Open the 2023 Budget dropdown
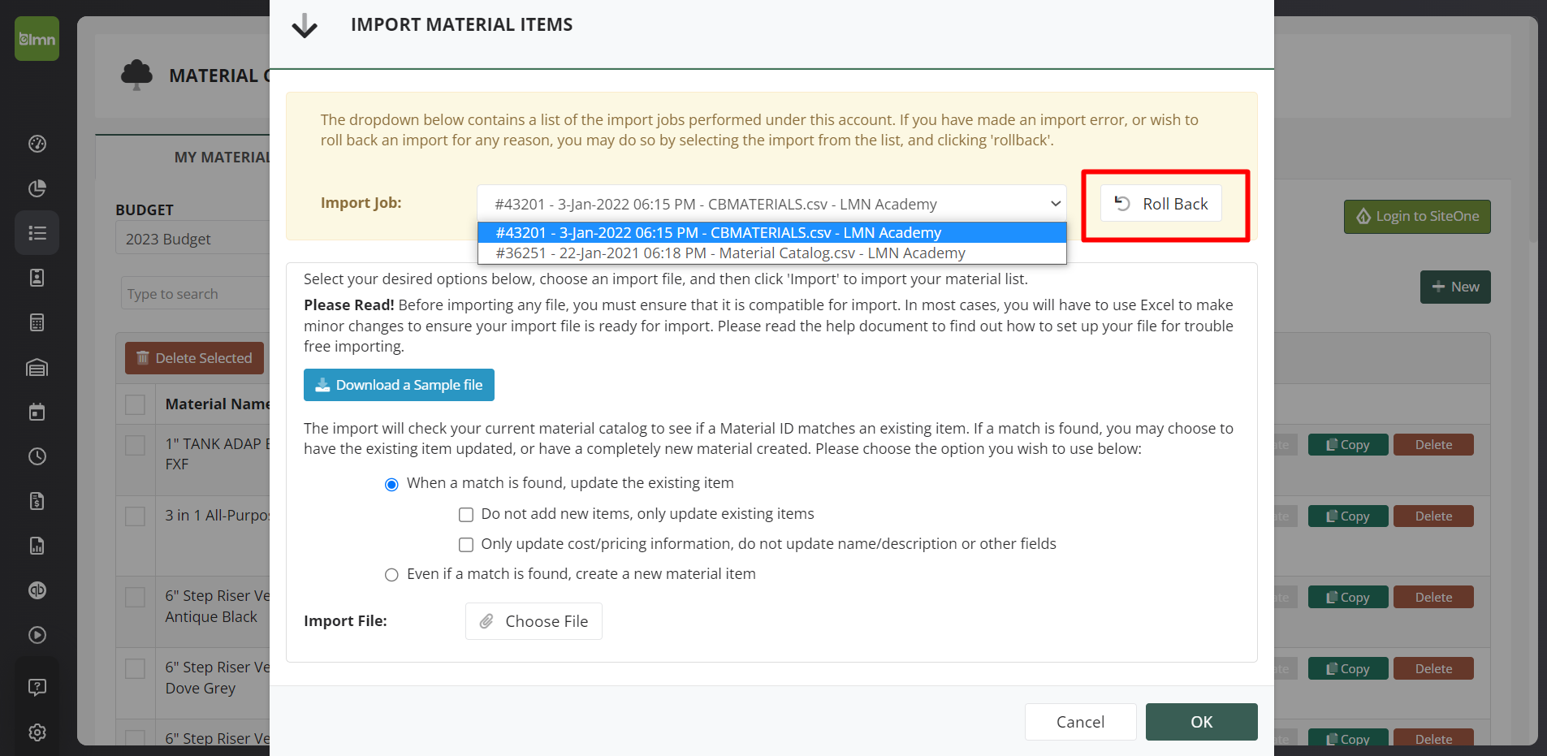This screenshot has height=756, width=1547. [192, 240]
